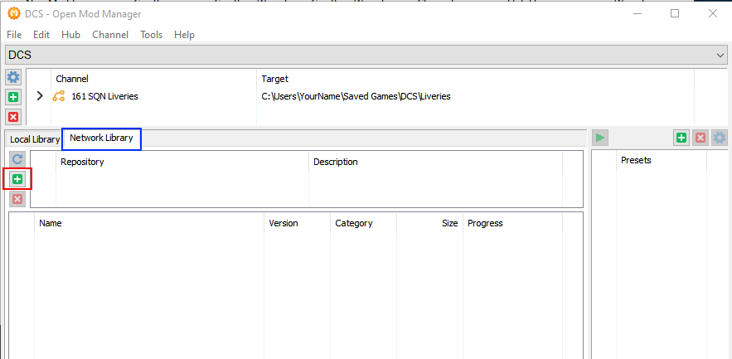Open the File menu
This screenshot has width=732, height=359.
(x=14, y=35)
